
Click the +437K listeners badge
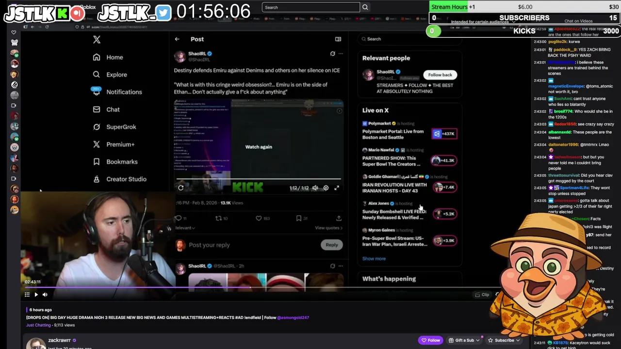click(444, 134)
